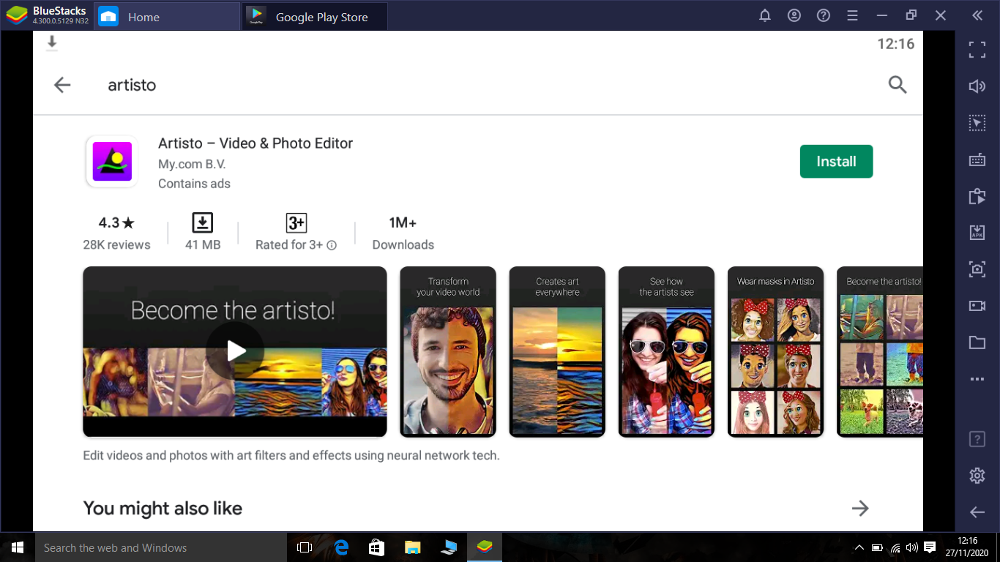Toggle BlueStacks volume from sidebar
This screenshot has height=562, width=1000.
[x=977, y=86]
